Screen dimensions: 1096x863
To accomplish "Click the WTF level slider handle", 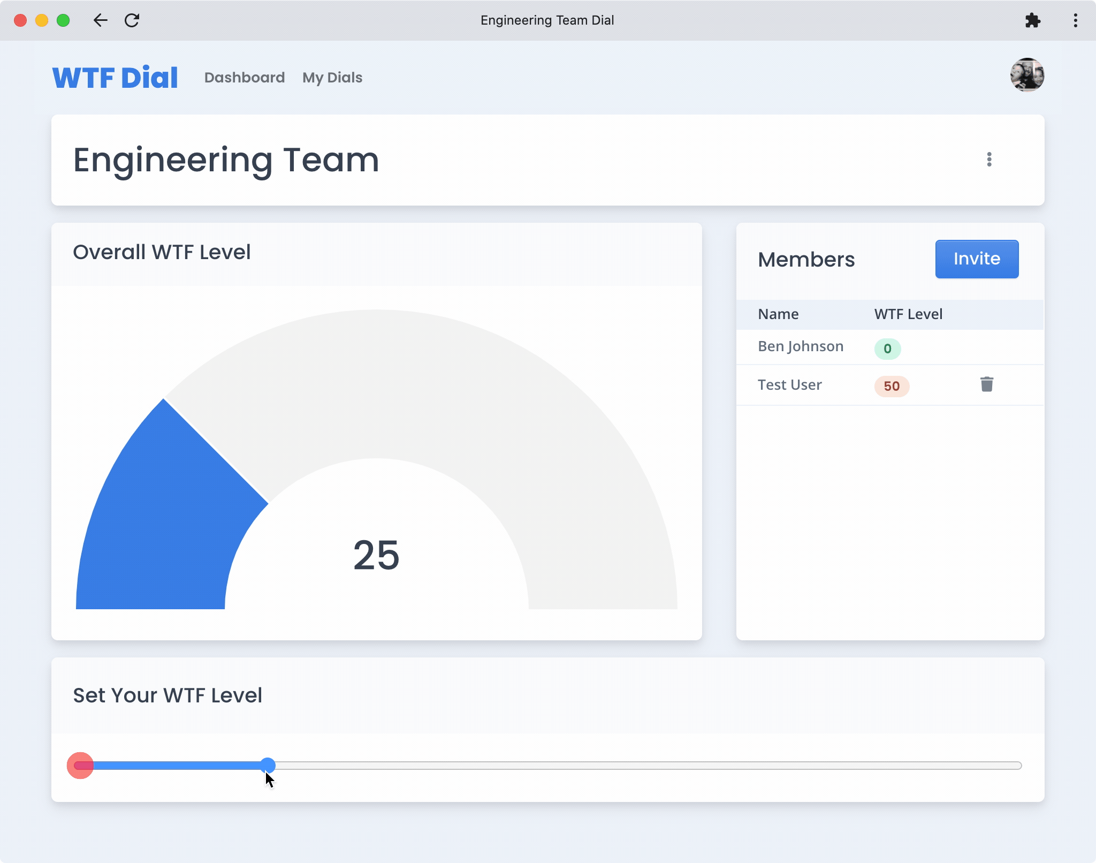I will click(x=268, y=765).
